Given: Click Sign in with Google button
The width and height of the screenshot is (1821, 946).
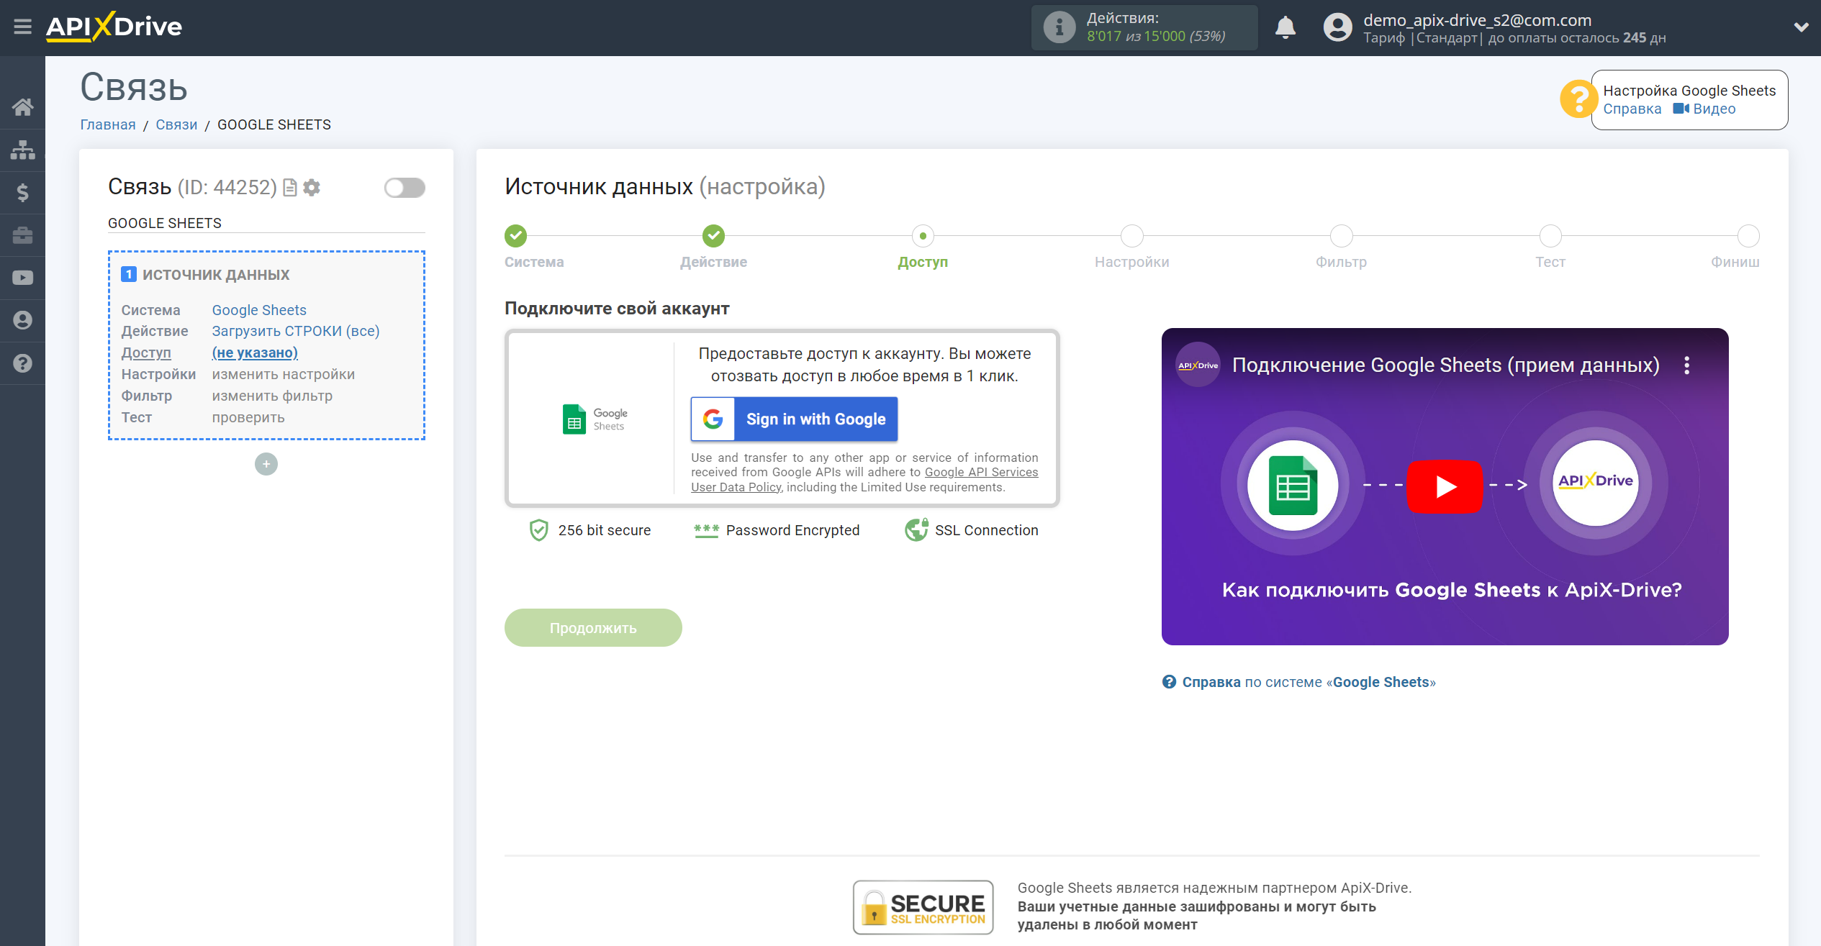Looking at the screenshot, I should [x=794, y=419].
